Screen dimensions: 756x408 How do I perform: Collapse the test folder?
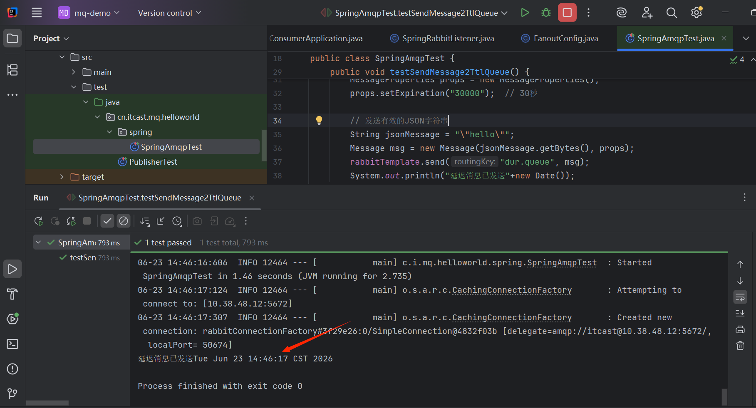click(74, 87)
